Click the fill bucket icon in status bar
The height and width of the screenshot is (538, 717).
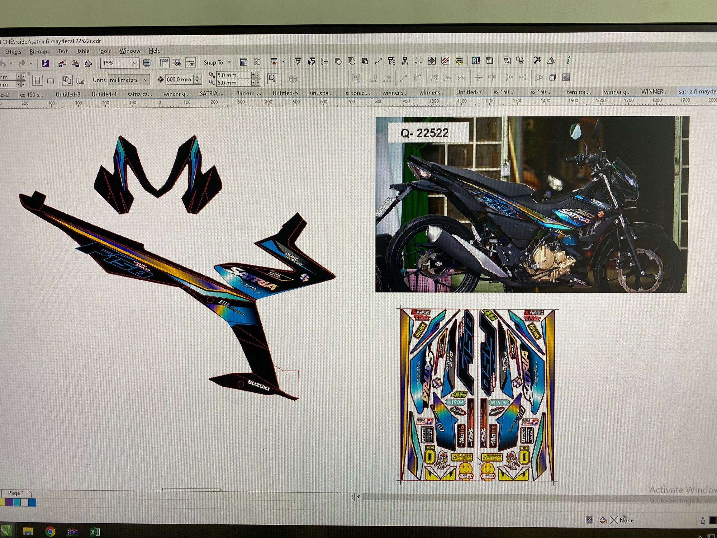pos(603,520)
